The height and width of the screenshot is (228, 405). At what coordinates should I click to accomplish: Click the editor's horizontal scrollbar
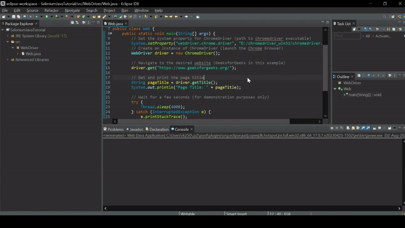coord(202,122)
